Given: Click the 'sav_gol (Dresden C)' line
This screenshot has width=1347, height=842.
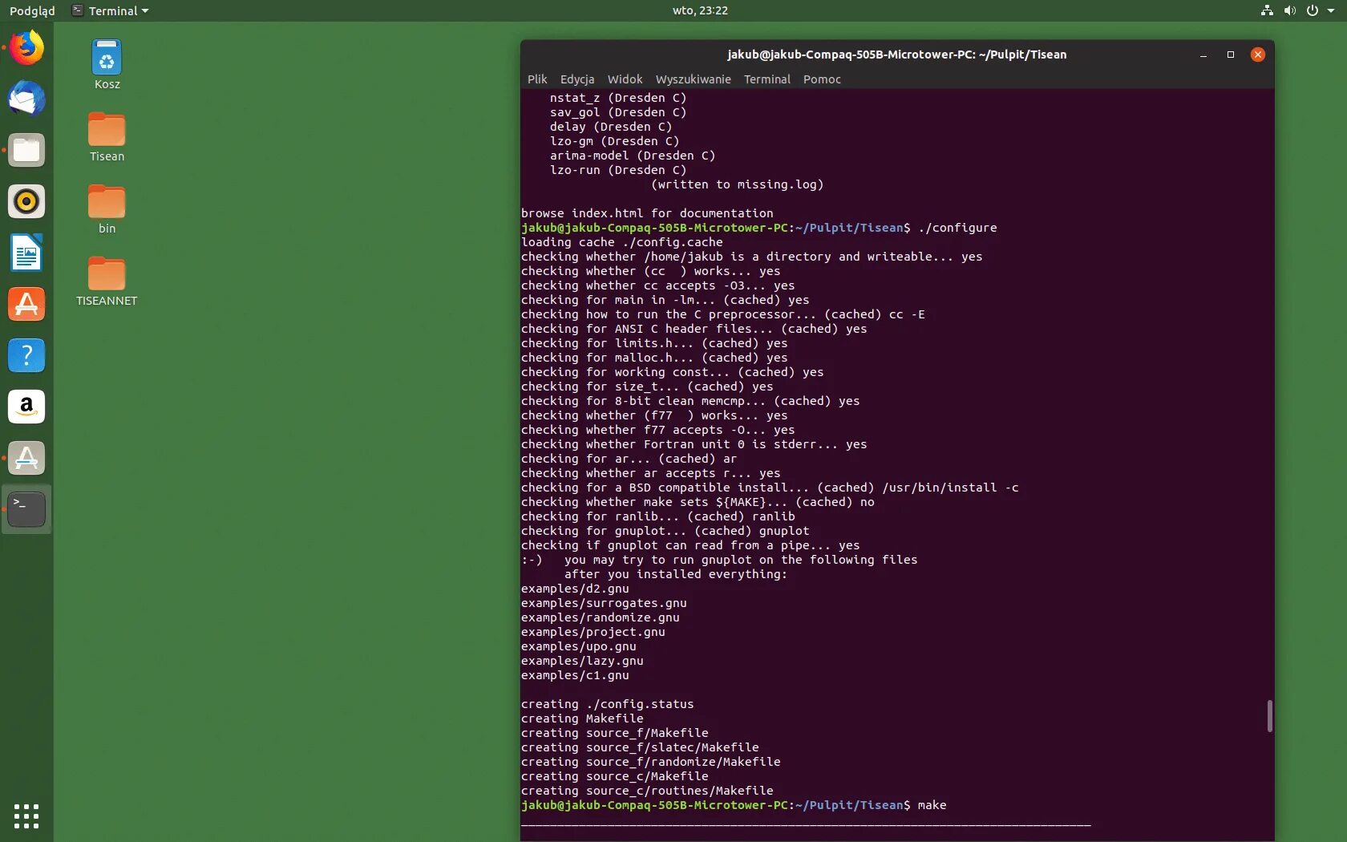Looking at the screenshot, I should pyautogui.click(x=618, y=112).
